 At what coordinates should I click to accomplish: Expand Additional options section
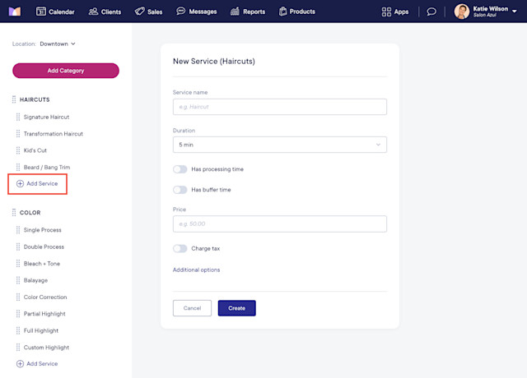(196, 270)
